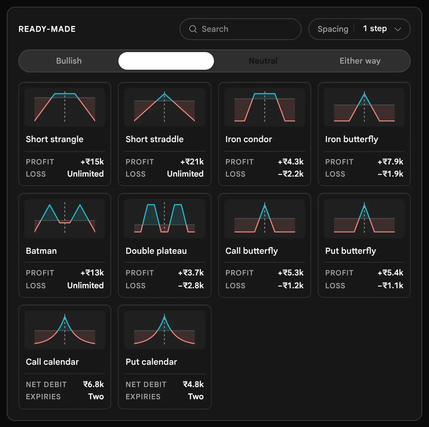Open the Call calendar payoff diagram
429x427 pixels.
coord(65,330)
